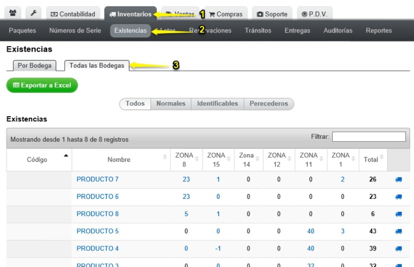Select Existencias submenu item
This screenshot has width=414, height=267.
pyautogui.click(x=130, y=31)
